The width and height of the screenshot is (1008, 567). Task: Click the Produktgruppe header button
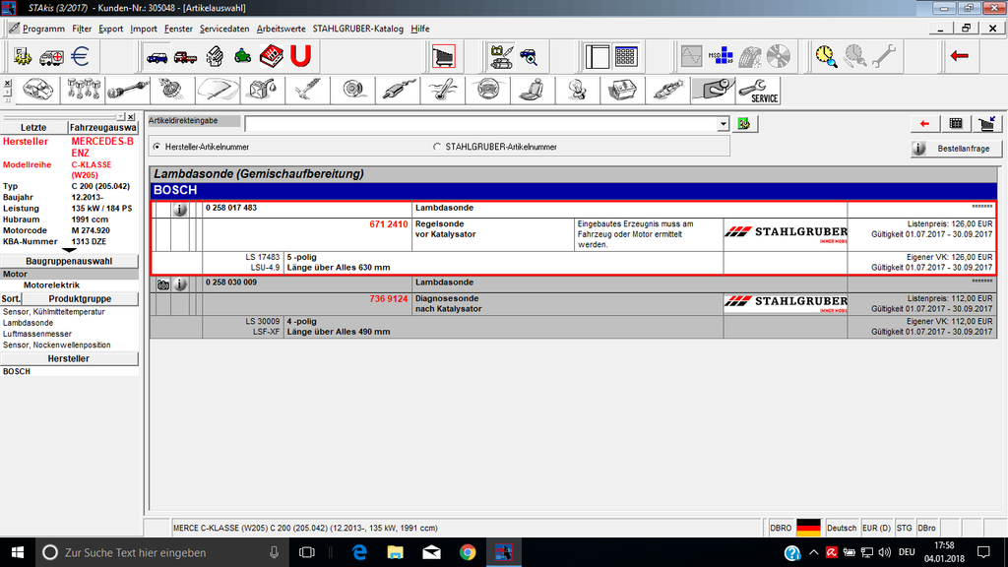click(80, 299)
